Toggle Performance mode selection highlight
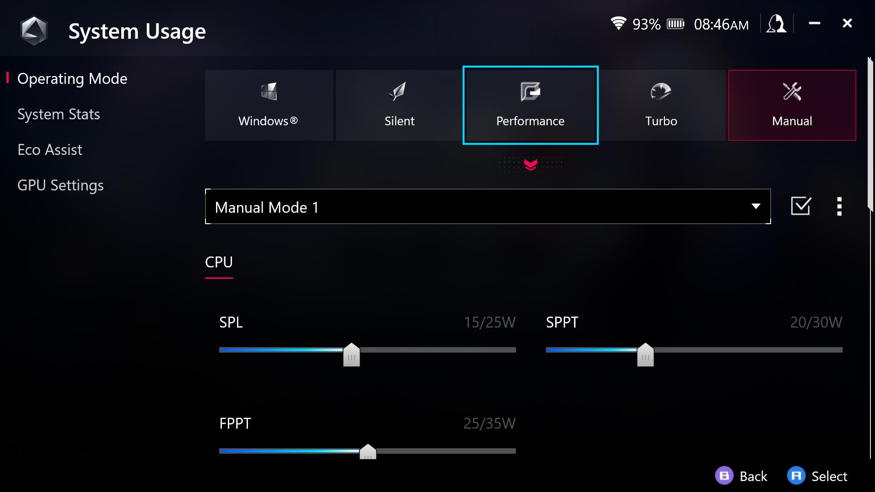The width and height of the screenshot is (875, 492). (530, 104)
